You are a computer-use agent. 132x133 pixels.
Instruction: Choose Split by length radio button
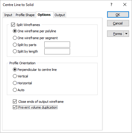pyautogui.click(x=15, y=51)
